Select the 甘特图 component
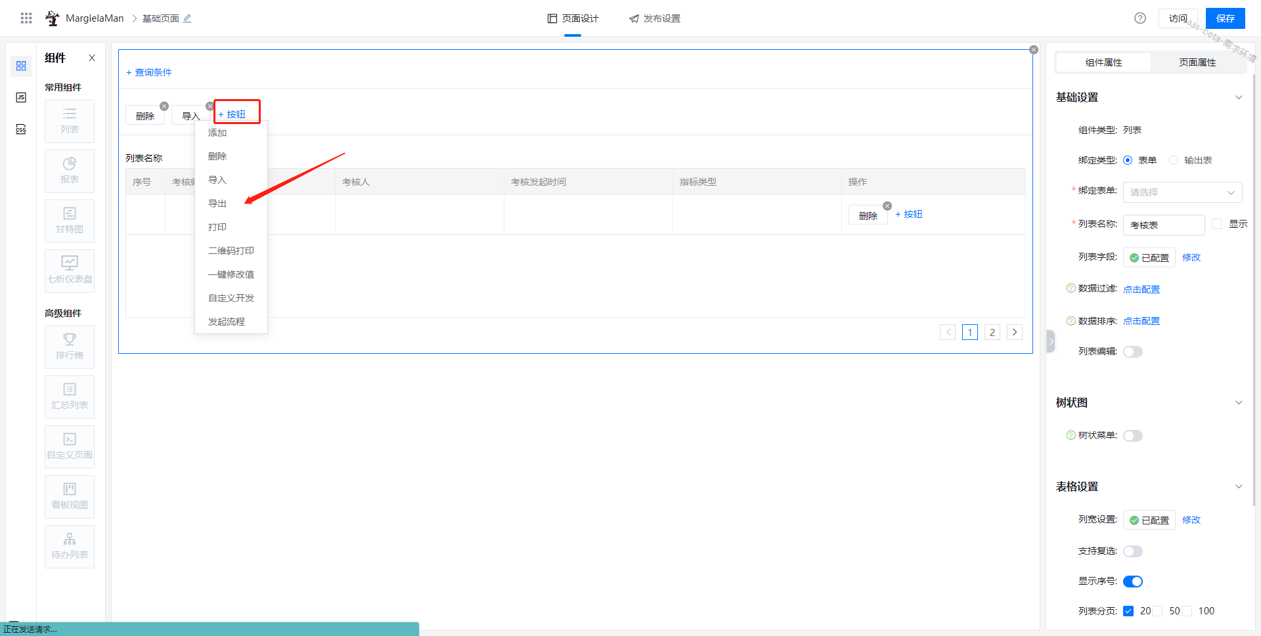 (70, 221)
